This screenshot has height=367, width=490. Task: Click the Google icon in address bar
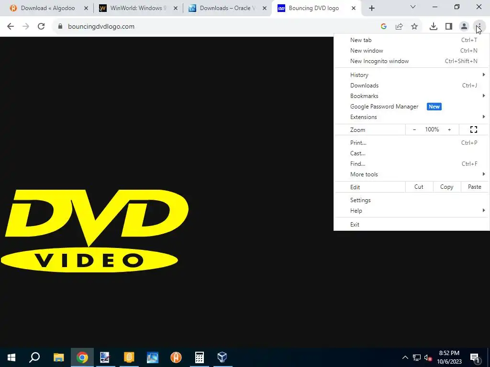[384, 27]
